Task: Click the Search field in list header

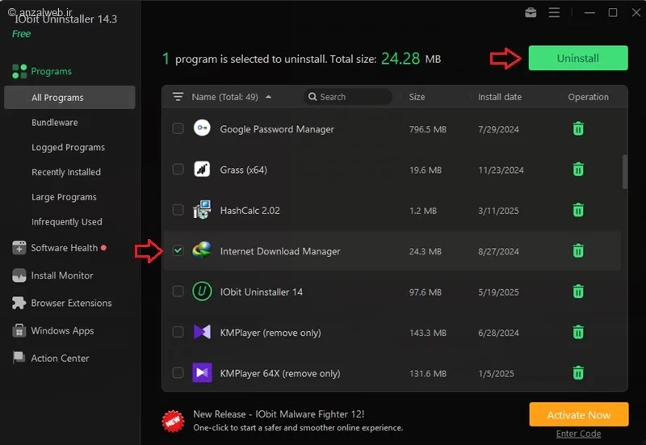Action: 348,97
